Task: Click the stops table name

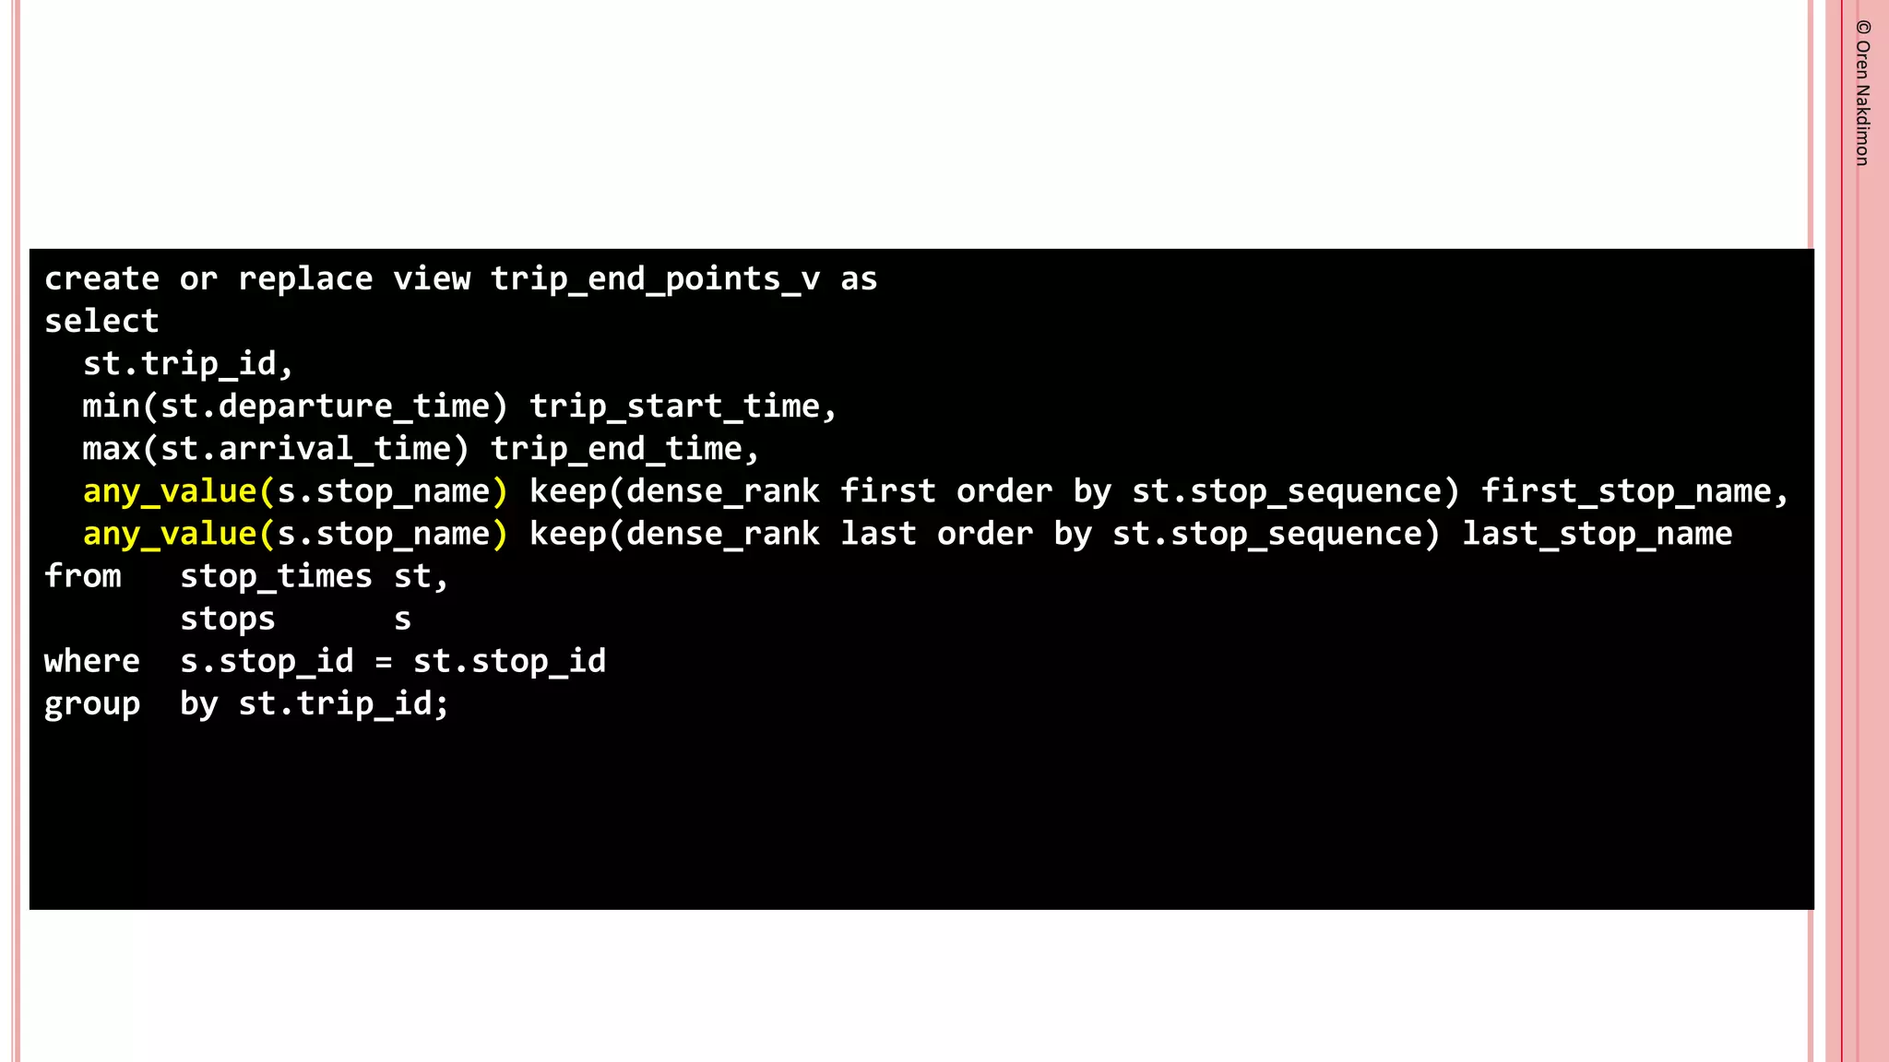Action: click(x=228, y=619)
